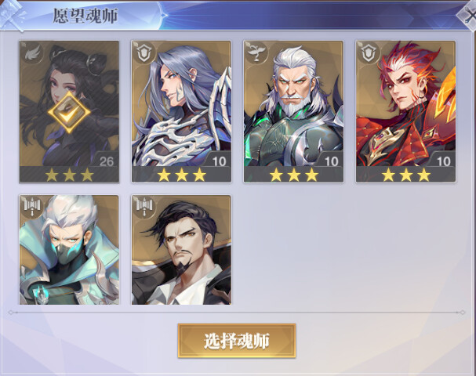Screen dimensions: 476x376
Task: Click the 选择魂师 button
Action: 237,341
